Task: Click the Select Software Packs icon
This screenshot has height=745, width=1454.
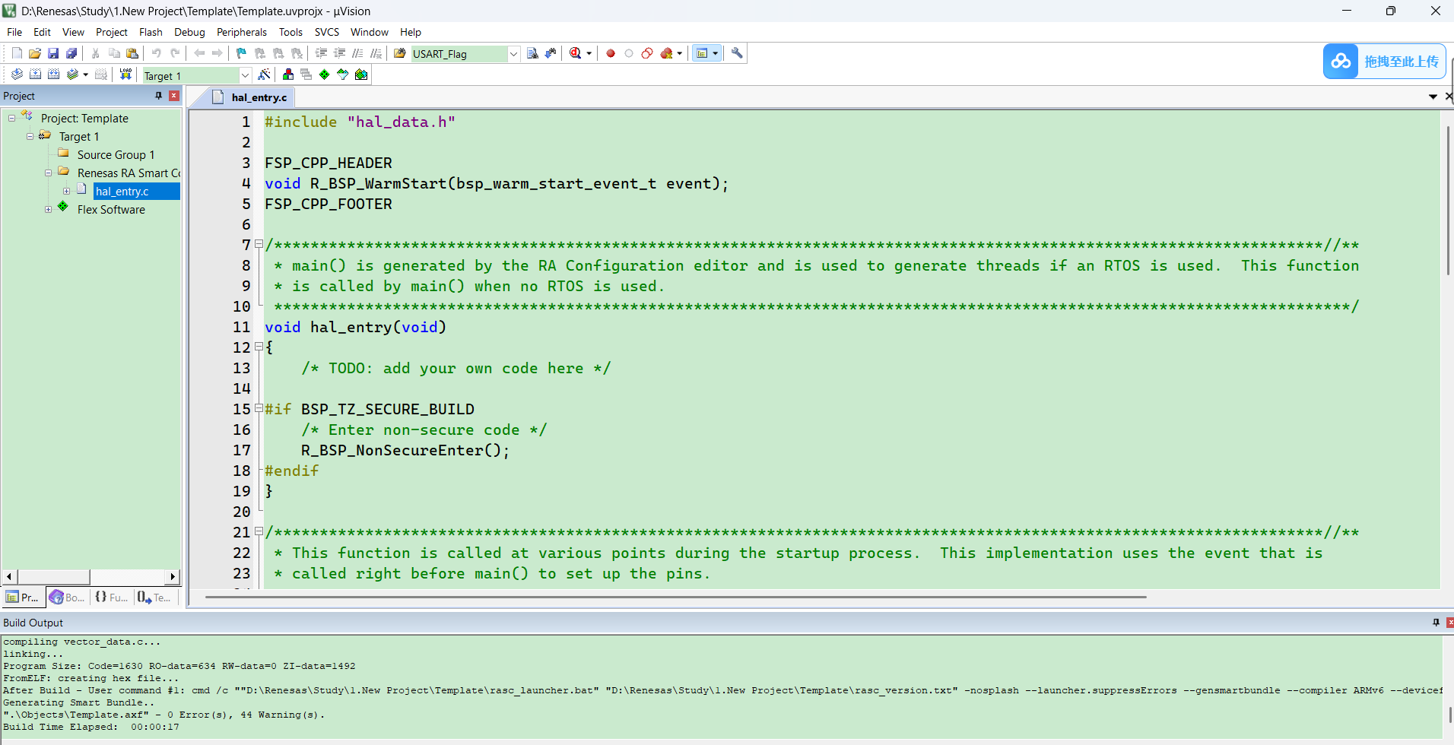Action: [343, 74]
